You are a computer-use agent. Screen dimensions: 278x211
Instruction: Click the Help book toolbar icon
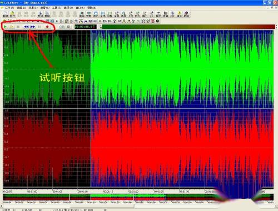click(186, 14)
